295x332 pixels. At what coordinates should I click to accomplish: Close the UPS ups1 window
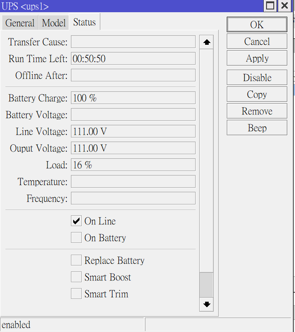pyautogui.click(x=285, y=5)
